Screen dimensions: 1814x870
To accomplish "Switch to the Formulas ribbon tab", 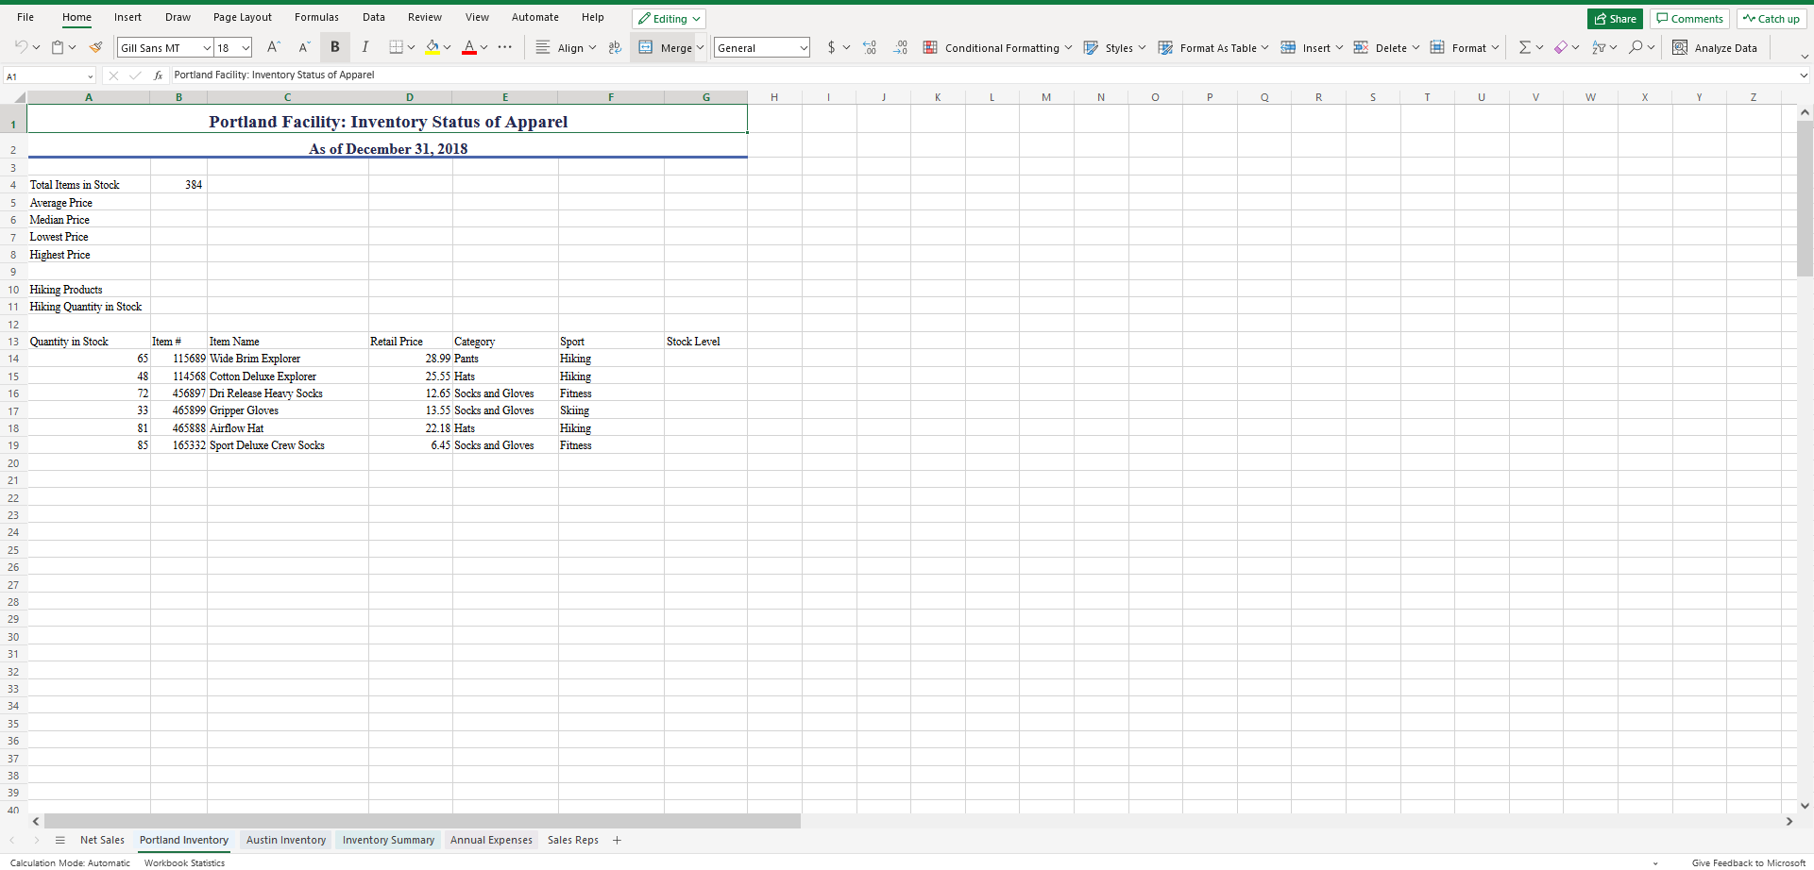I will click(x=316, y=17).
